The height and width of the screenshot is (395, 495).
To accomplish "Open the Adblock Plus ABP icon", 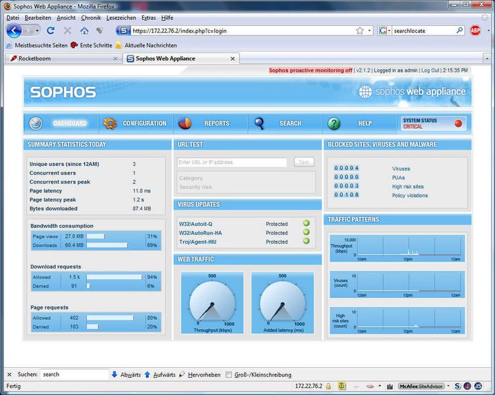I will (x=475, y=30).
